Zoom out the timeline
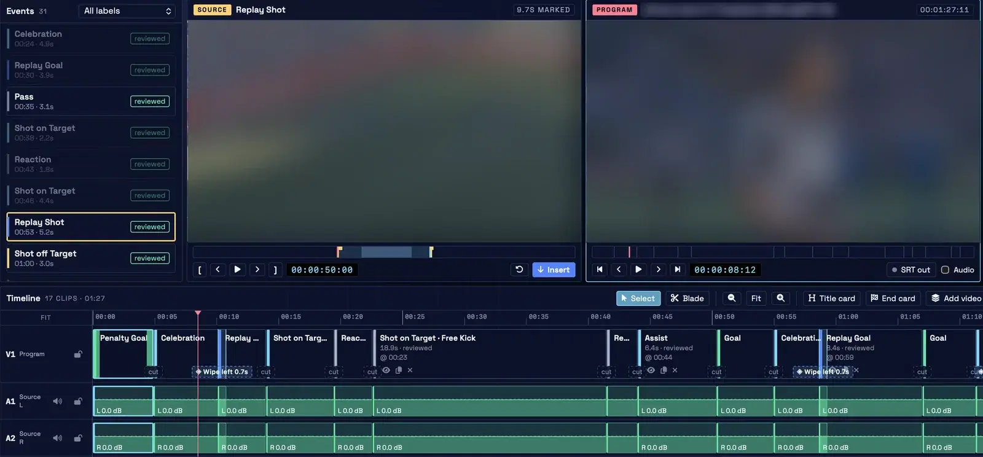The height and width of the screenshot is (457, 983). [x=731, y=299]
